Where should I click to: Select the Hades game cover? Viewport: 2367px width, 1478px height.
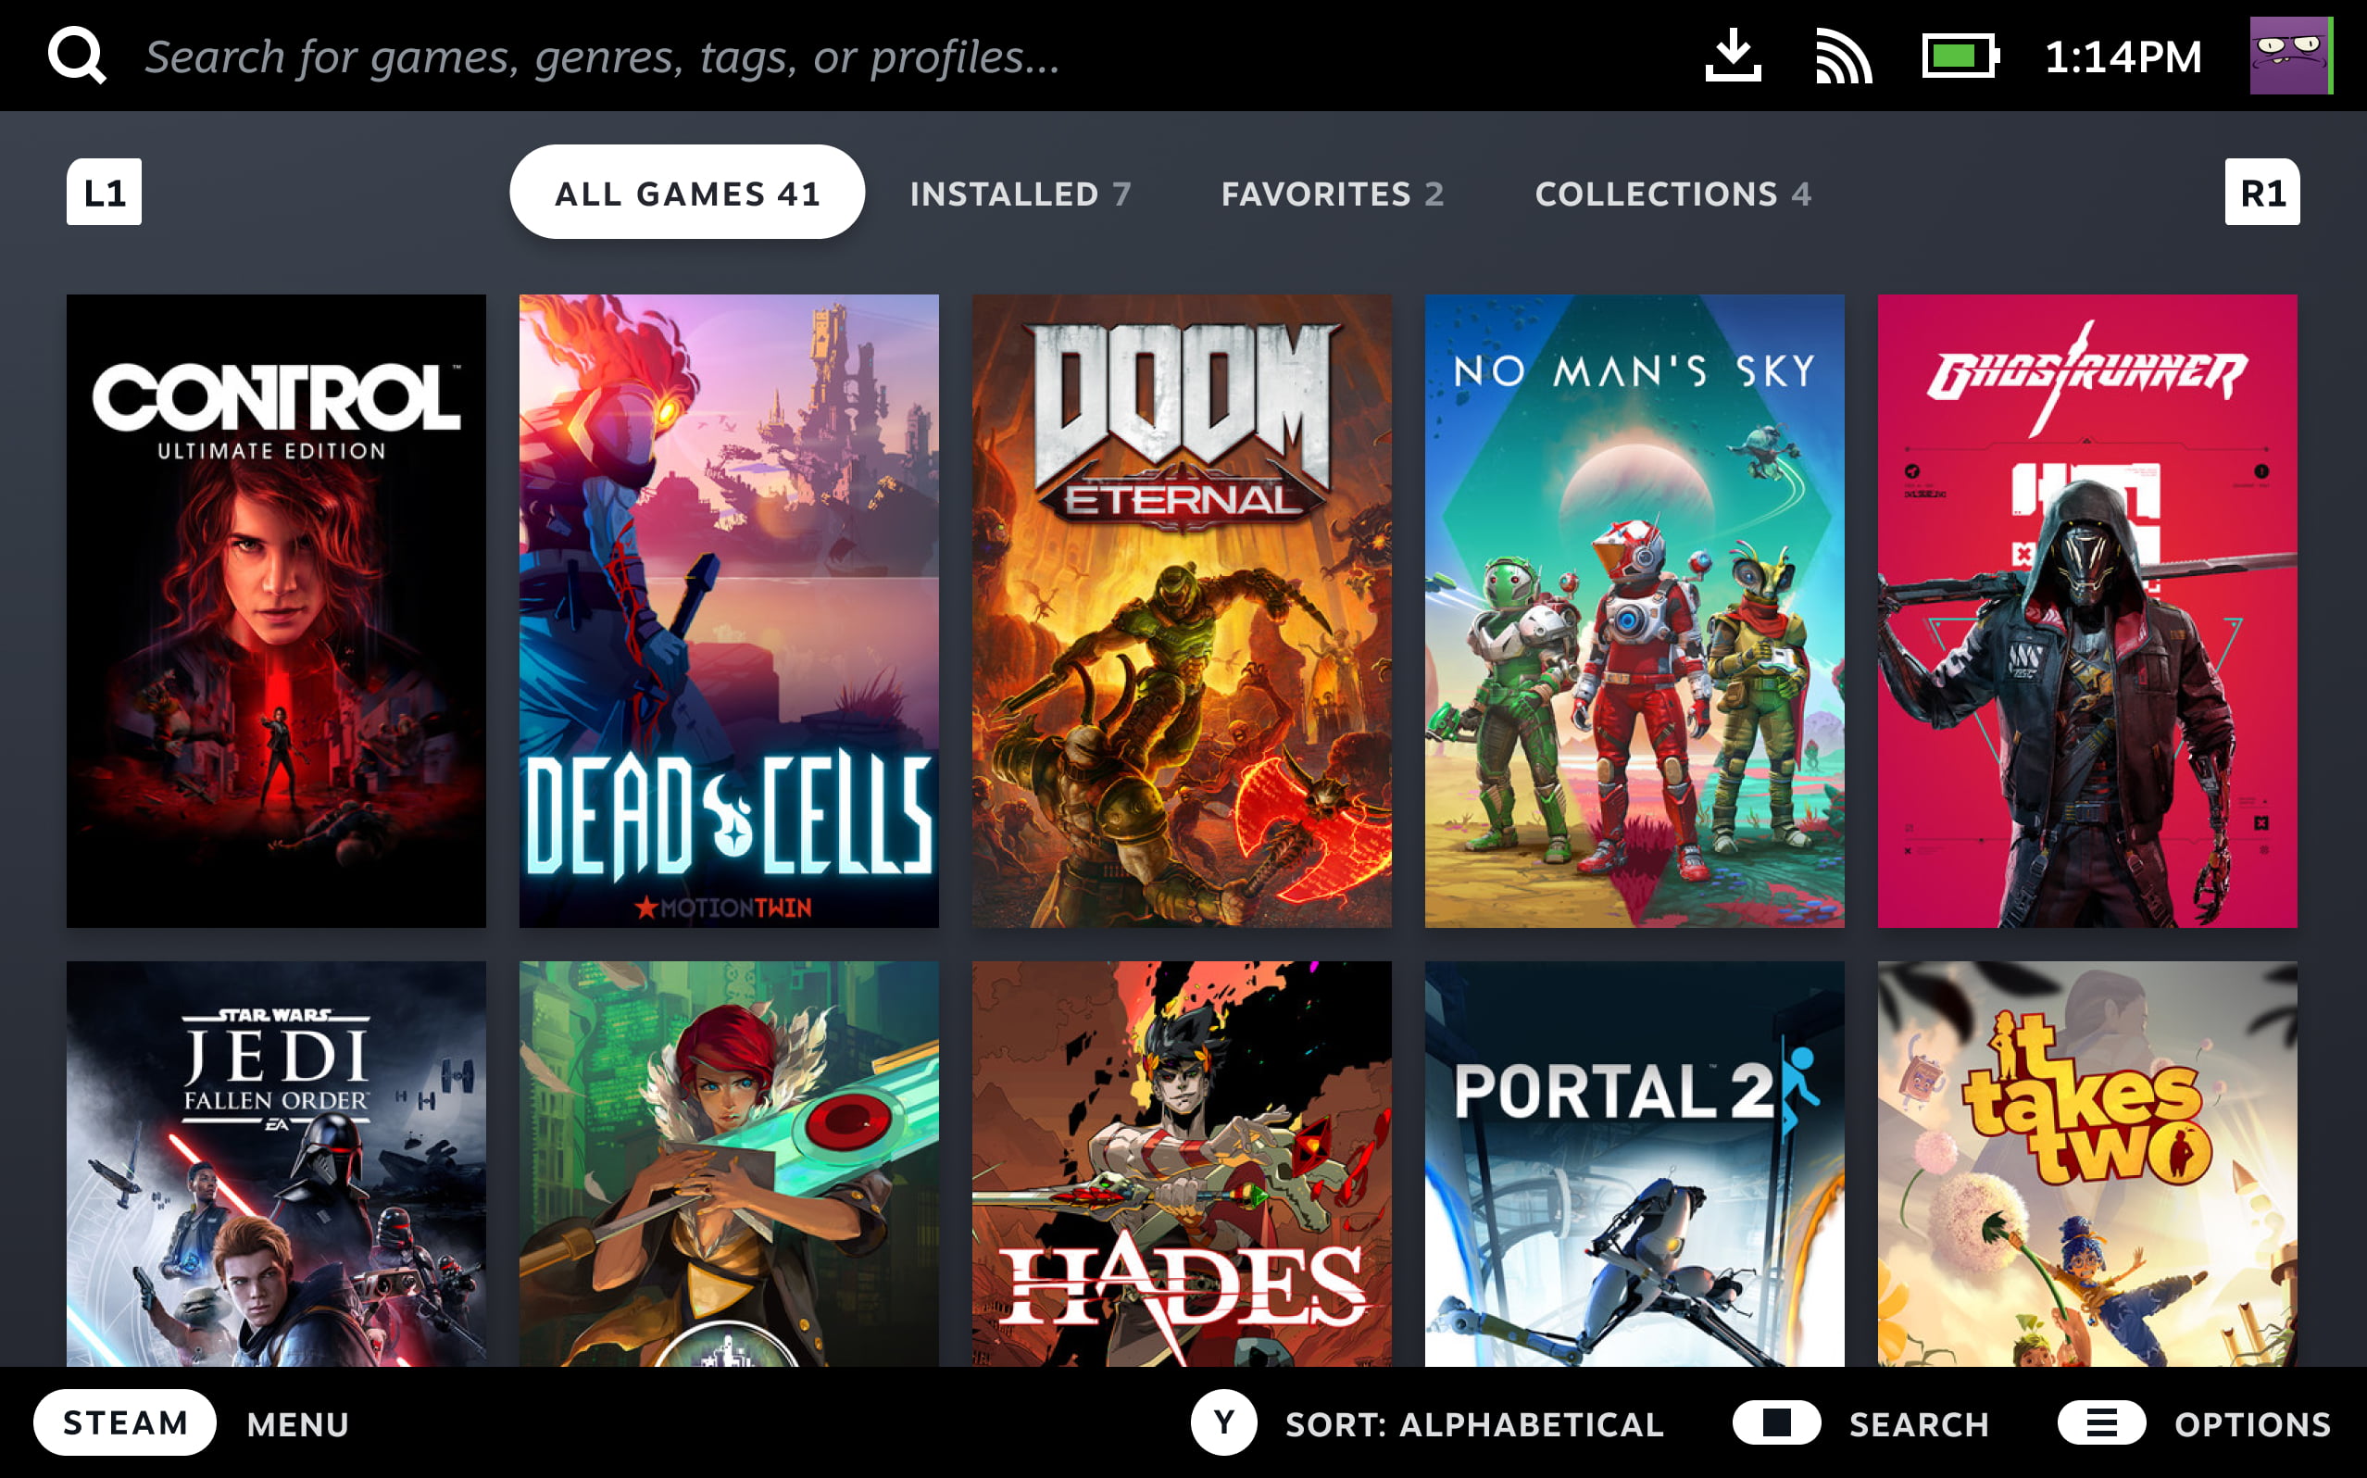click(x=1182, y=1163)
